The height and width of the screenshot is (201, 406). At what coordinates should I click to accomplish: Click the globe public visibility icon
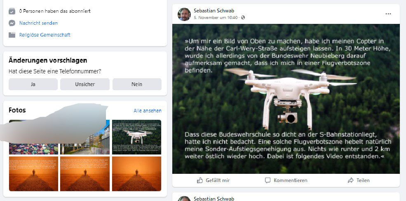tap(243, 18)
